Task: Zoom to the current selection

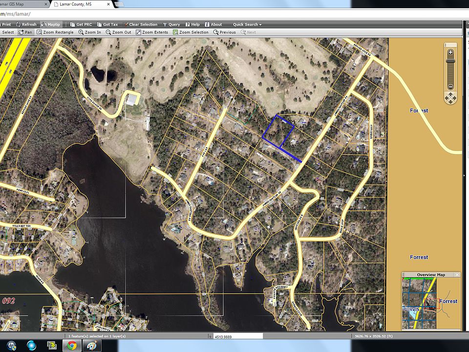Action: (190, 32)
